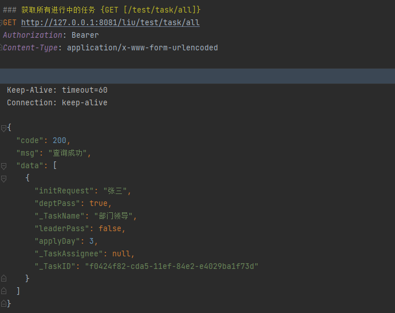
Task: Collapse the GET request fold marker
Action: (x=2, y=23)
